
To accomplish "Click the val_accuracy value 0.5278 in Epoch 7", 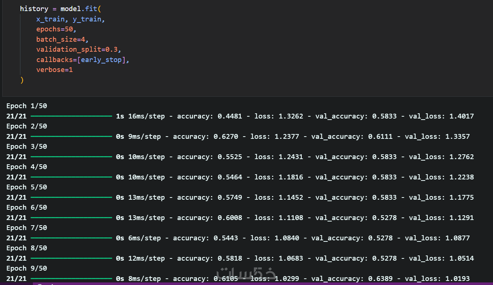I will click(x=380, y=238).
